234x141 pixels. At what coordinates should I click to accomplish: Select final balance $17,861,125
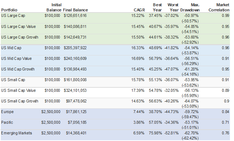pos(76,112)
